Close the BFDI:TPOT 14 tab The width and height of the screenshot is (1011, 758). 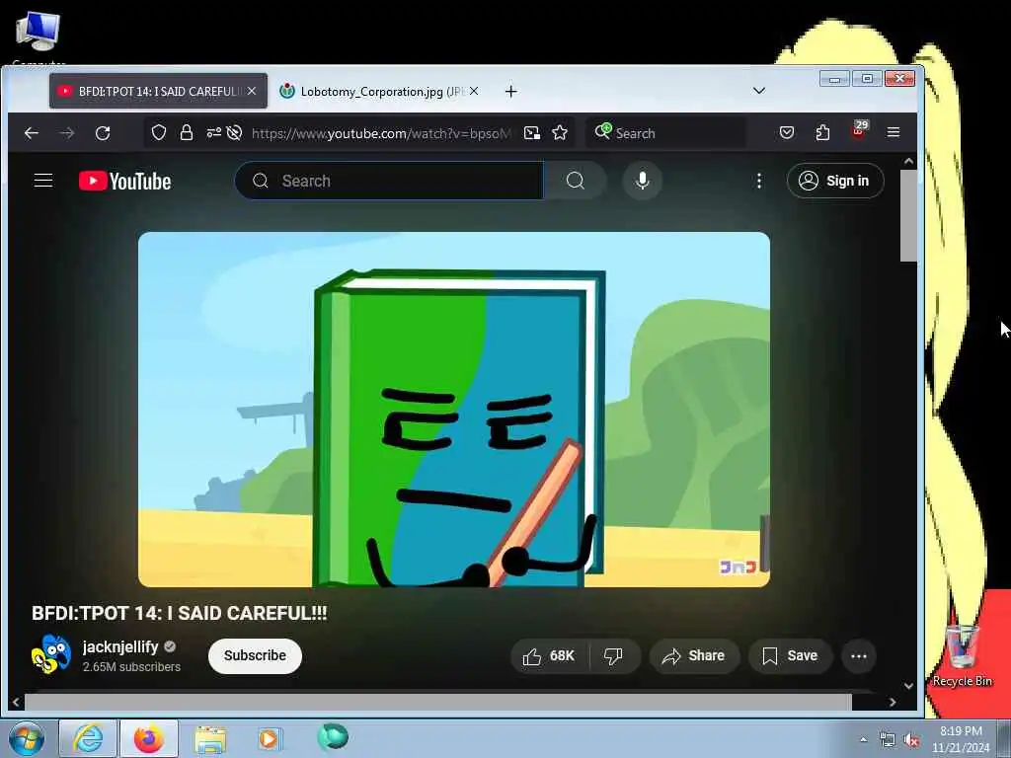(252, 92)
